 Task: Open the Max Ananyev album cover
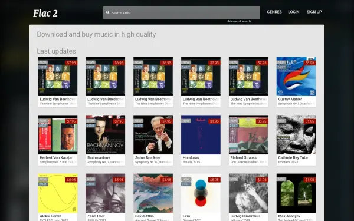point(296,193)
